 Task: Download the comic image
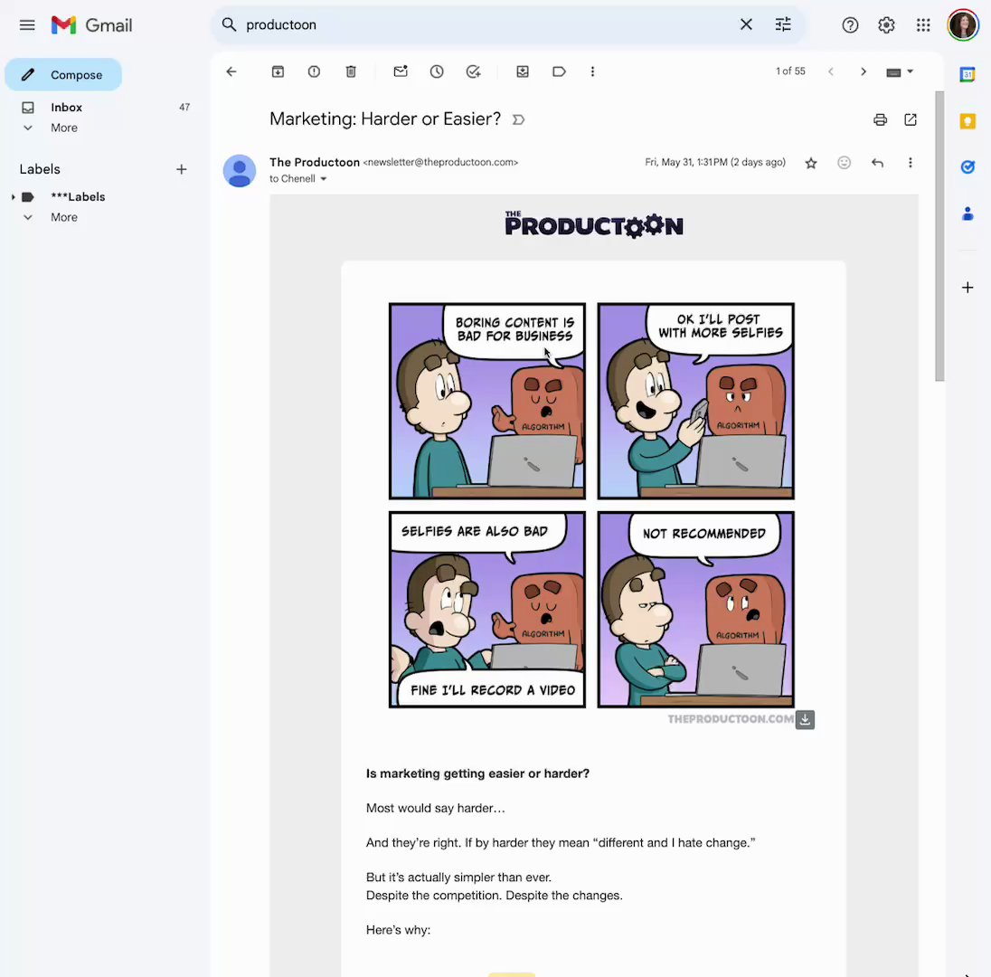coord(805,719)
